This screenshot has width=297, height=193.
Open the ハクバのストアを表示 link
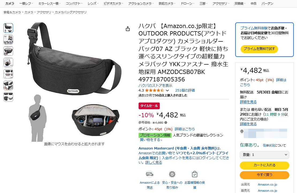tap(155, 85)
